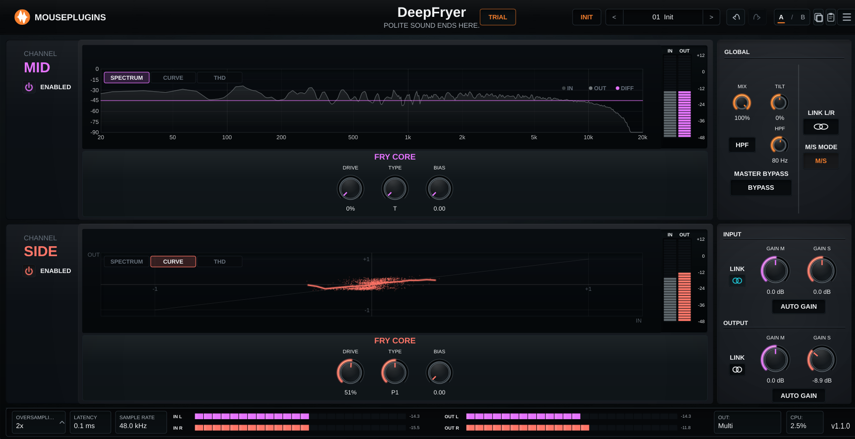Click the OUT L level meter bar
Viewport: 855px width, 439px height.
point(571,416)
